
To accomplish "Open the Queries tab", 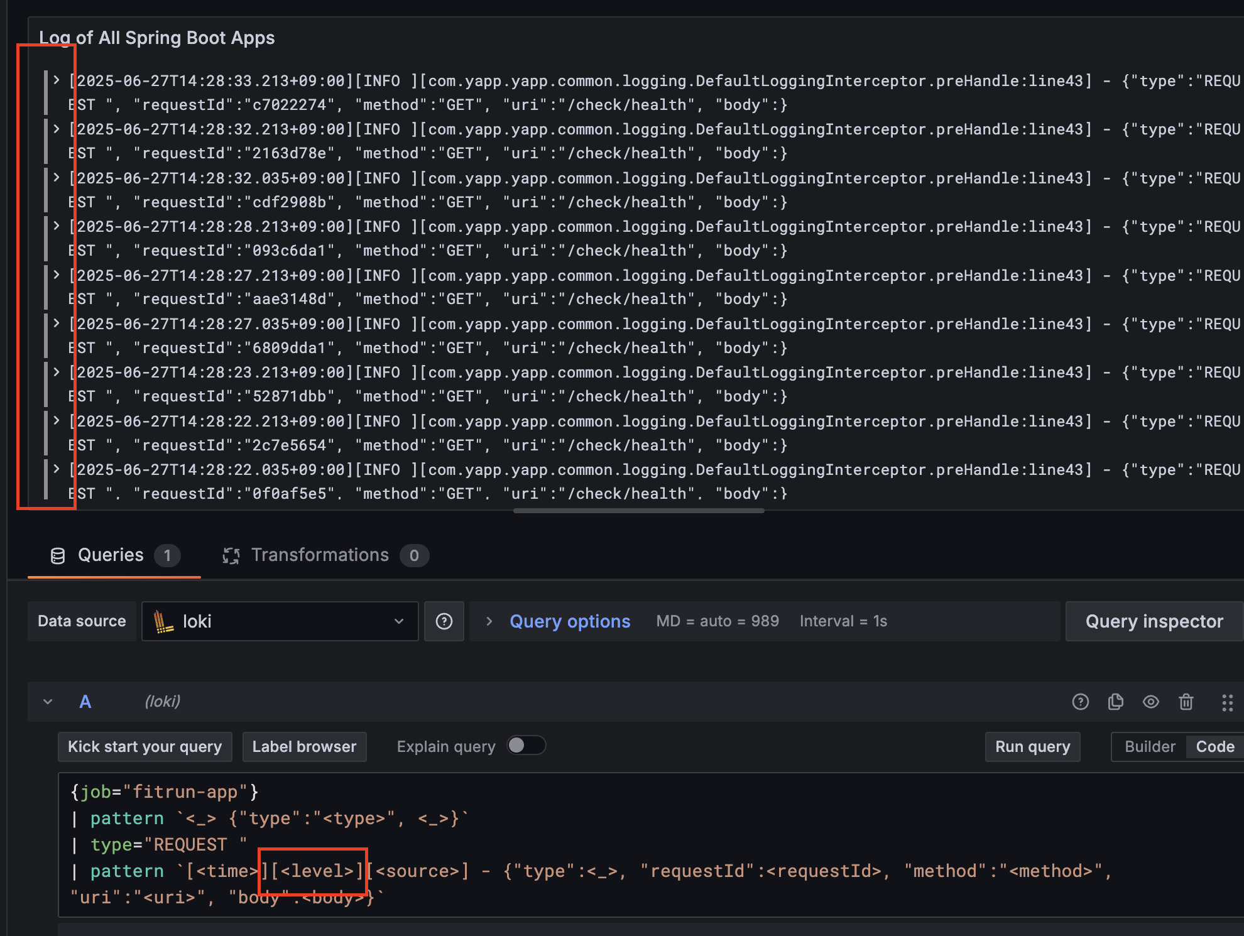I will coord(114,555).
